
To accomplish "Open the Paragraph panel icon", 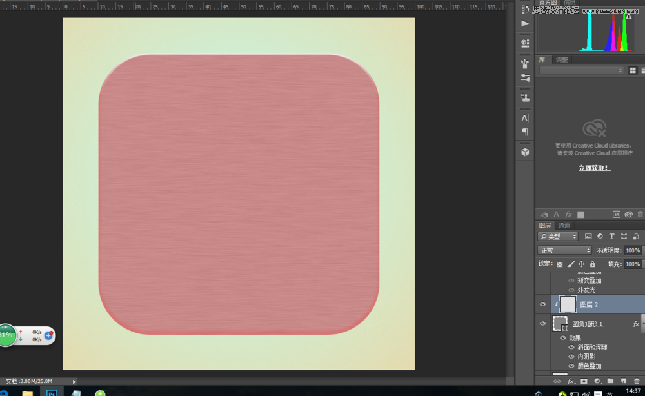I will [525, 132].
